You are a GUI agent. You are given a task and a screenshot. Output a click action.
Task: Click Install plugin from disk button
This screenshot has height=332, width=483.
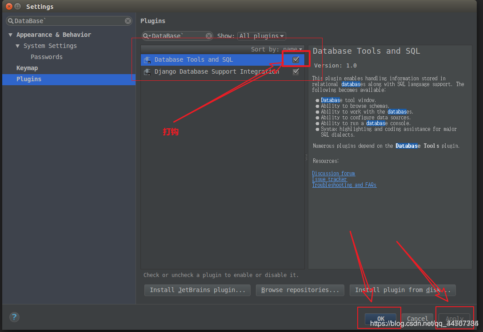[x=403, y=290]
